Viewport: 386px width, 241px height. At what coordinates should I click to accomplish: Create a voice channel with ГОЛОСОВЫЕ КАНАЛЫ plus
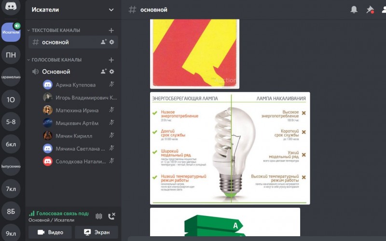111,60
